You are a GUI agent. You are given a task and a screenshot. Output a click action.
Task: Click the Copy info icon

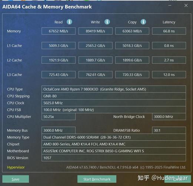click(143, 22)
